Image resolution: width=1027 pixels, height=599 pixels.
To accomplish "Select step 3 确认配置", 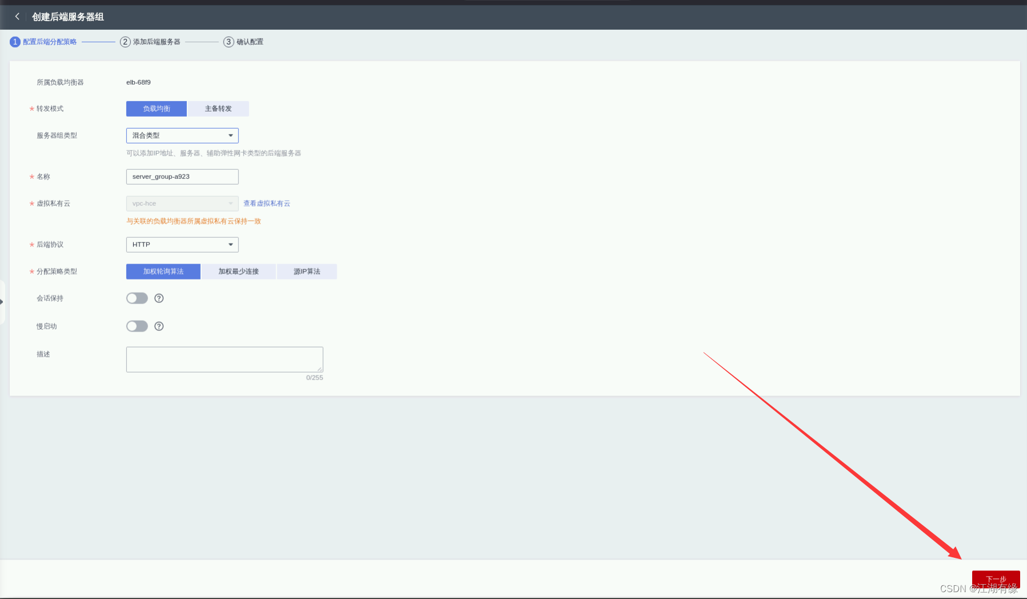I will (243, 42).
